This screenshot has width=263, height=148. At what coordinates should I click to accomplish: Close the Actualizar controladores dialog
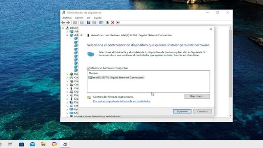(x=211, y=29)
